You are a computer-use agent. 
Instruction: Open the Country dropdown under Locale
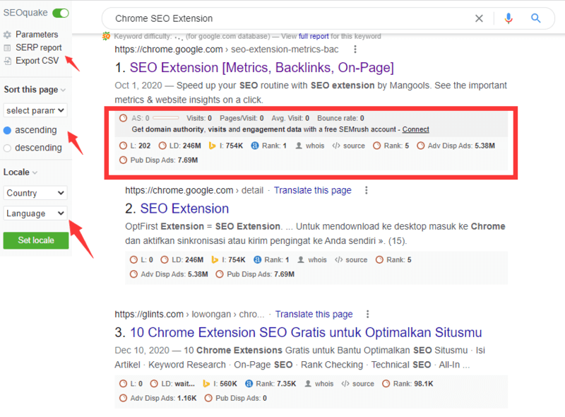pyautogui.click(x=35, y=193)
